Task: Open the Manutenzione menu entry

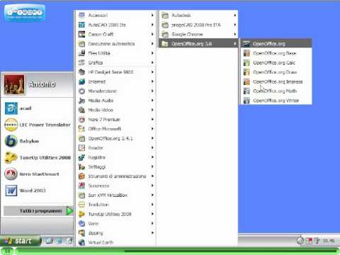Action: (116, 91)
